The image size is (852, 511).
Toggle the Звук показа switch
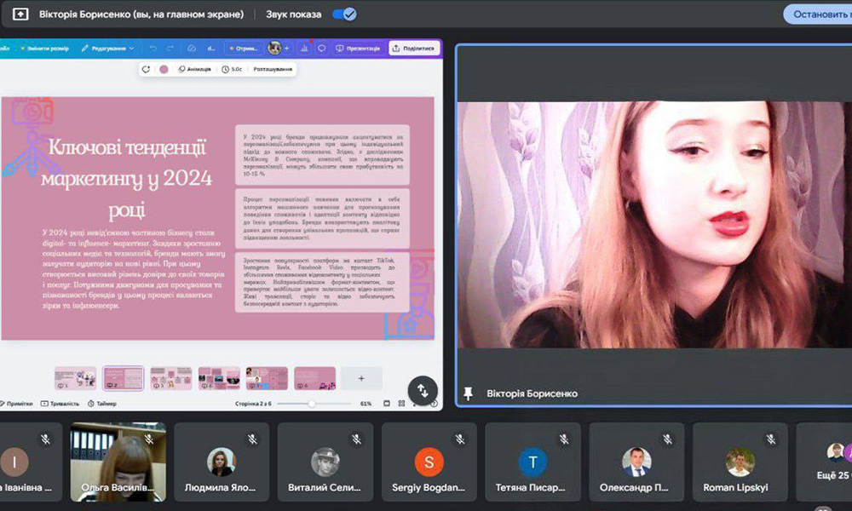pyautogui.click(x=344, y=14)
